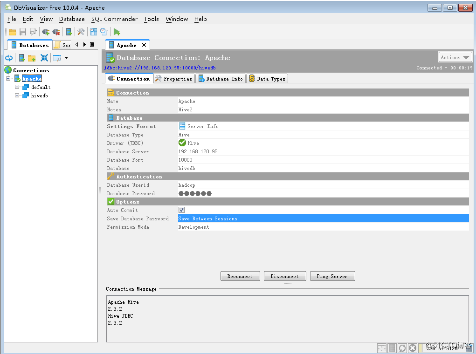Image resolution: width=476 pixels, height=354 pixels.
Task: Click the jdbc:hive2 URL link
Action: tap(160, 68)
